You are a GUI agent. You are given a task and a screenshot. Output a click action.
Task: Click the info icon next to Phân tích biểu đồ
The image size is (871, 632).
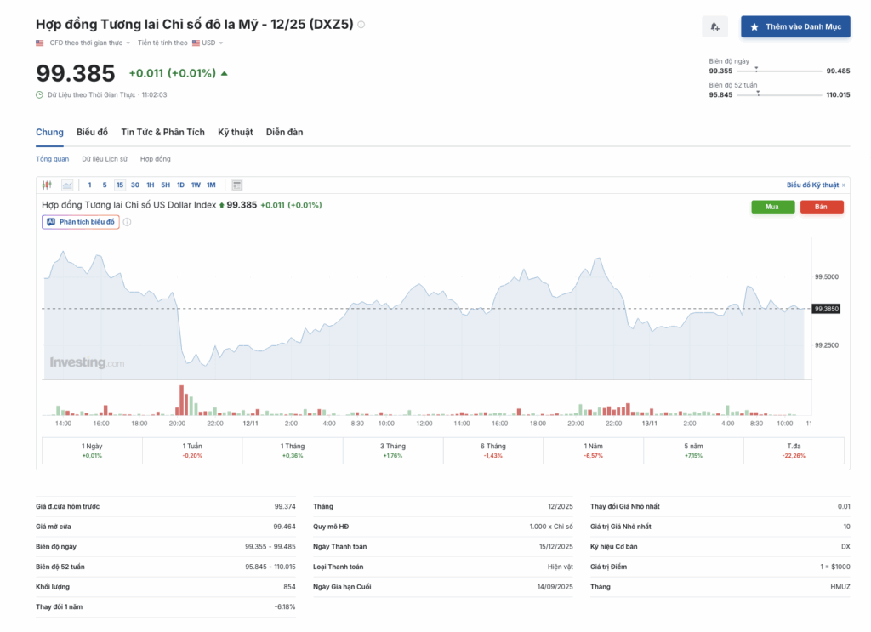(x=128, y=222)
